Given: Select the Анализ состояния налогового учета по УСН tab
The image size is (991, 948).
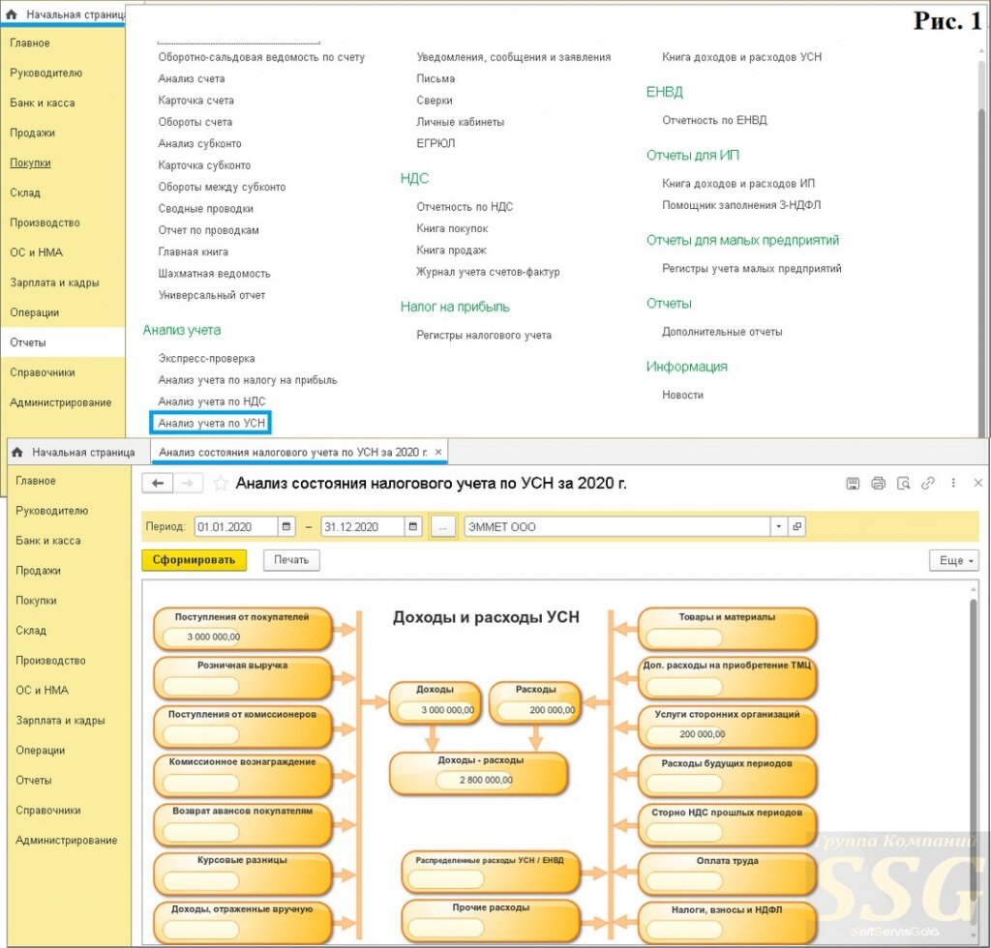Looking at the screenshot, I should coord(292,452).
